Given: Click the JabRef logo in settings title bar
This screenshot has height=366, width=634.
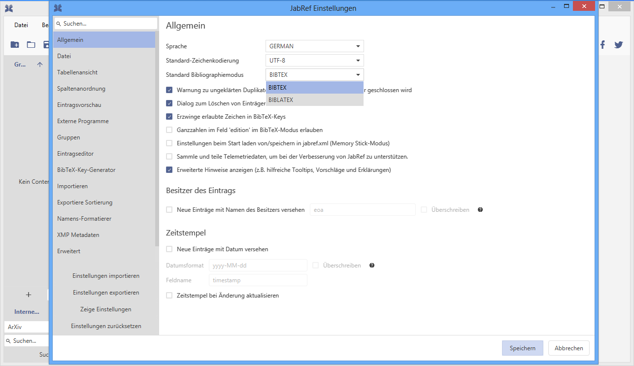Looking at the screenshot, I should (58, 8).
